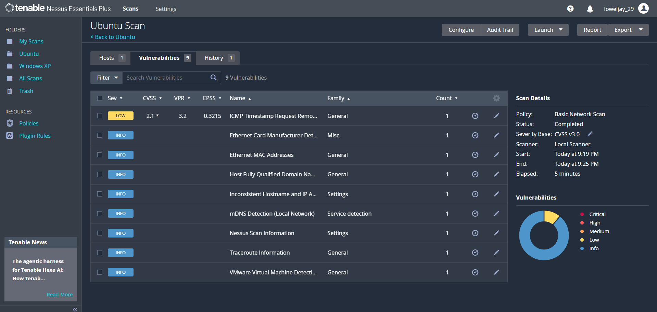The height and width of the screenshot is (312, 657).
Task: Sort by Sev column
Action: (115, 98)
